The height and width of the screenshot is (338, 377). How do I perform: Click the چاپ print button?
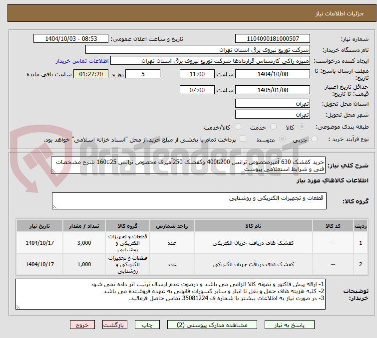[147, 325]
